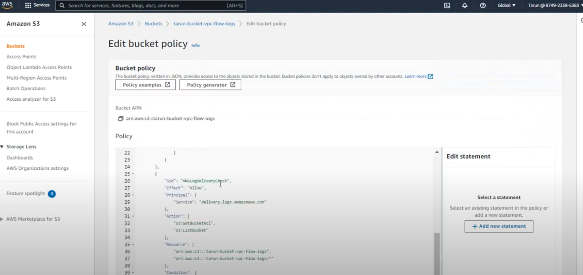Open Multi-Region Access Points
583x275 pixels.
36,78
